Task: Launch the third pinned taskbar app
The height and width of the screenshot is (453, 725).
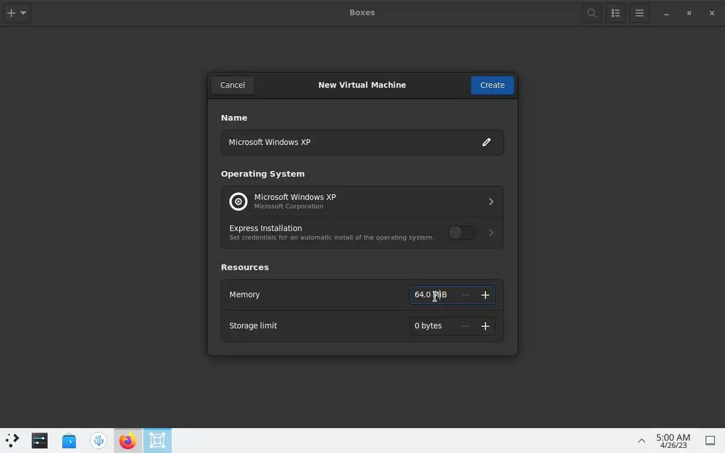Action: tap(99, 441)
